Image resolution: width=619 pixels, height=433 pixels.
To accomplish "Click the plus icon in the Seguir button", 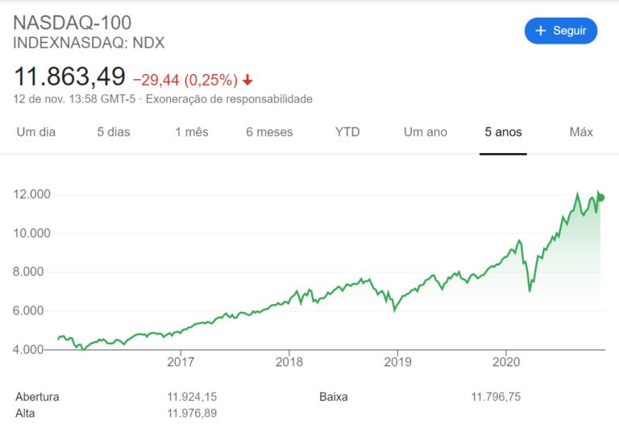I will pyautogui.click(x=541, y=31).
